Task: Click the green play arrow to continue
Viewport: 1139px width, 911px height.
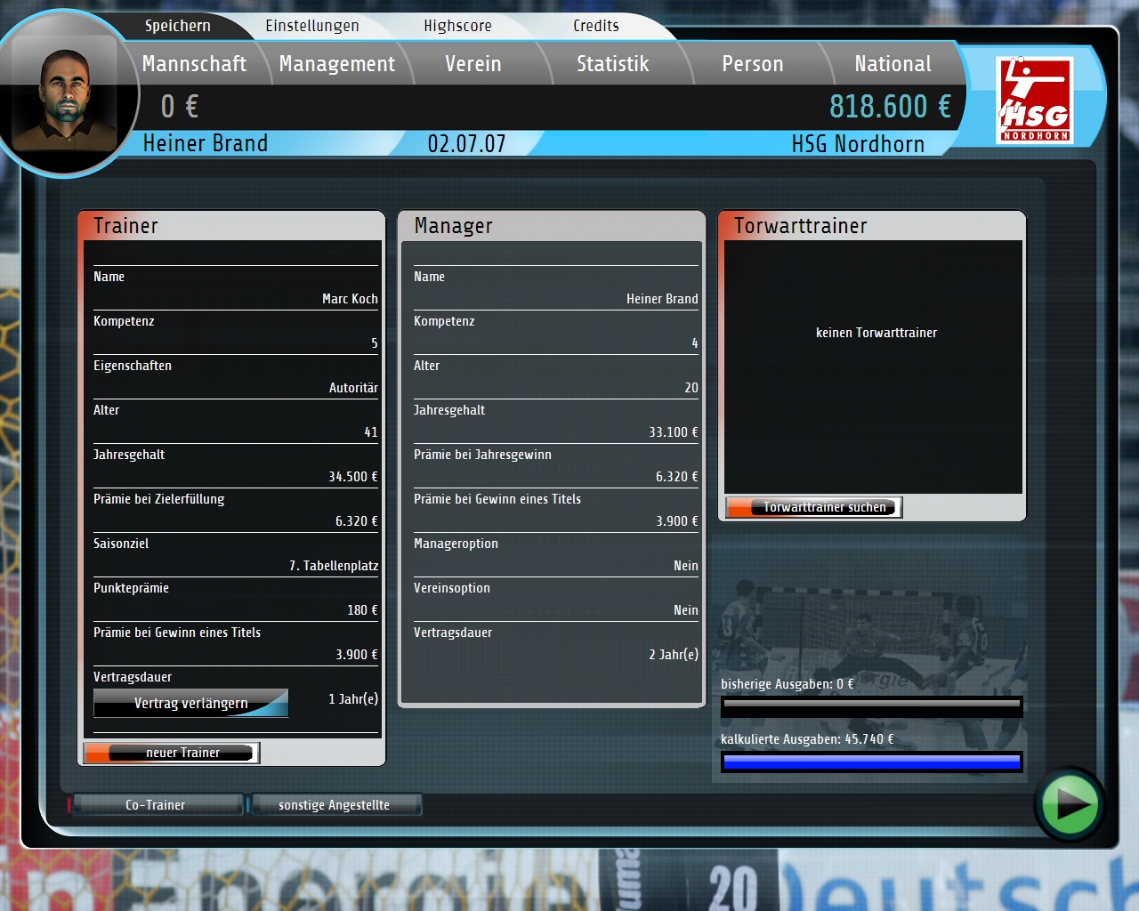Action: tap(1069, 804)
